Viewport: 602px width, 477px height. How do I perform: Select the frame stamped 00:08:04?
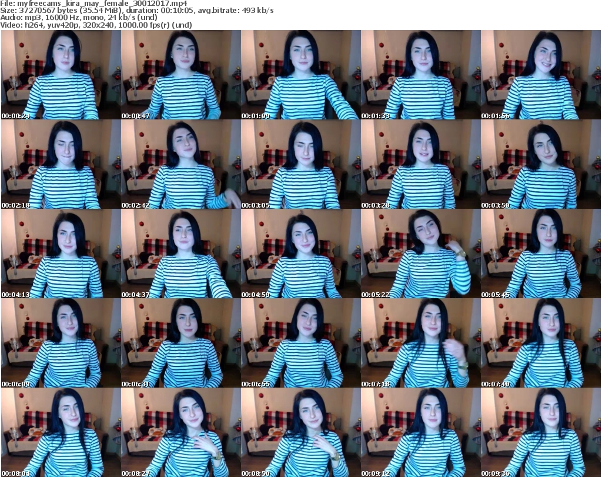pos(61,432)
